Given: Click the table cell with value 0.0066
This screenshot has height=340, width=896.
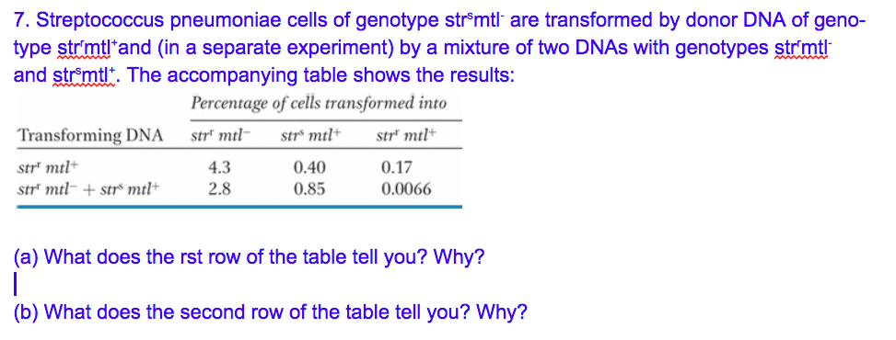Looking at the screenshot, I should pos(406,187).
